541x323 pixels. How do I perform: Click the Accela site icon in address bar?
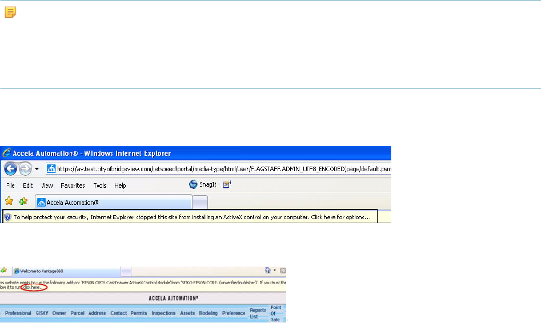click(x=51, y=169)
